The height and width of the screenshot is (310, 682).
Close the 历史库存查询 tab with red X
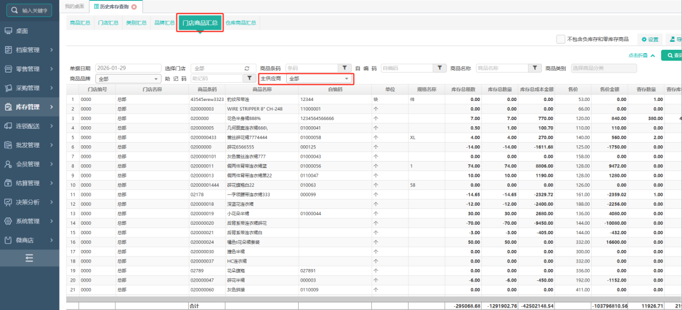click(x=134, y=6)
